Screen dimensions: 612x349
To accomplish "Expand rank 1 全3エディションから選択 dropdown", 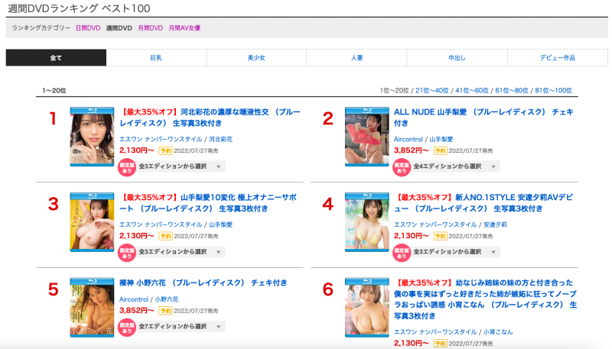I will 181,166.
